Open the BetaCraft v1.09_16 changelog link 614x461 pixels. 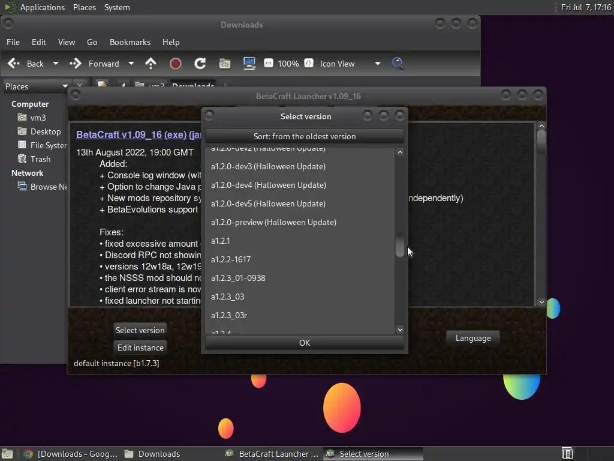[119, 134]
